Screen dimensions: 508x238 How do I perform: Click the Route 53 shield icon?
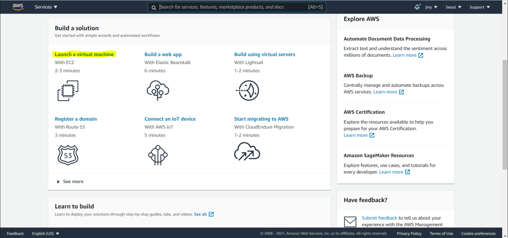(68, 155)
